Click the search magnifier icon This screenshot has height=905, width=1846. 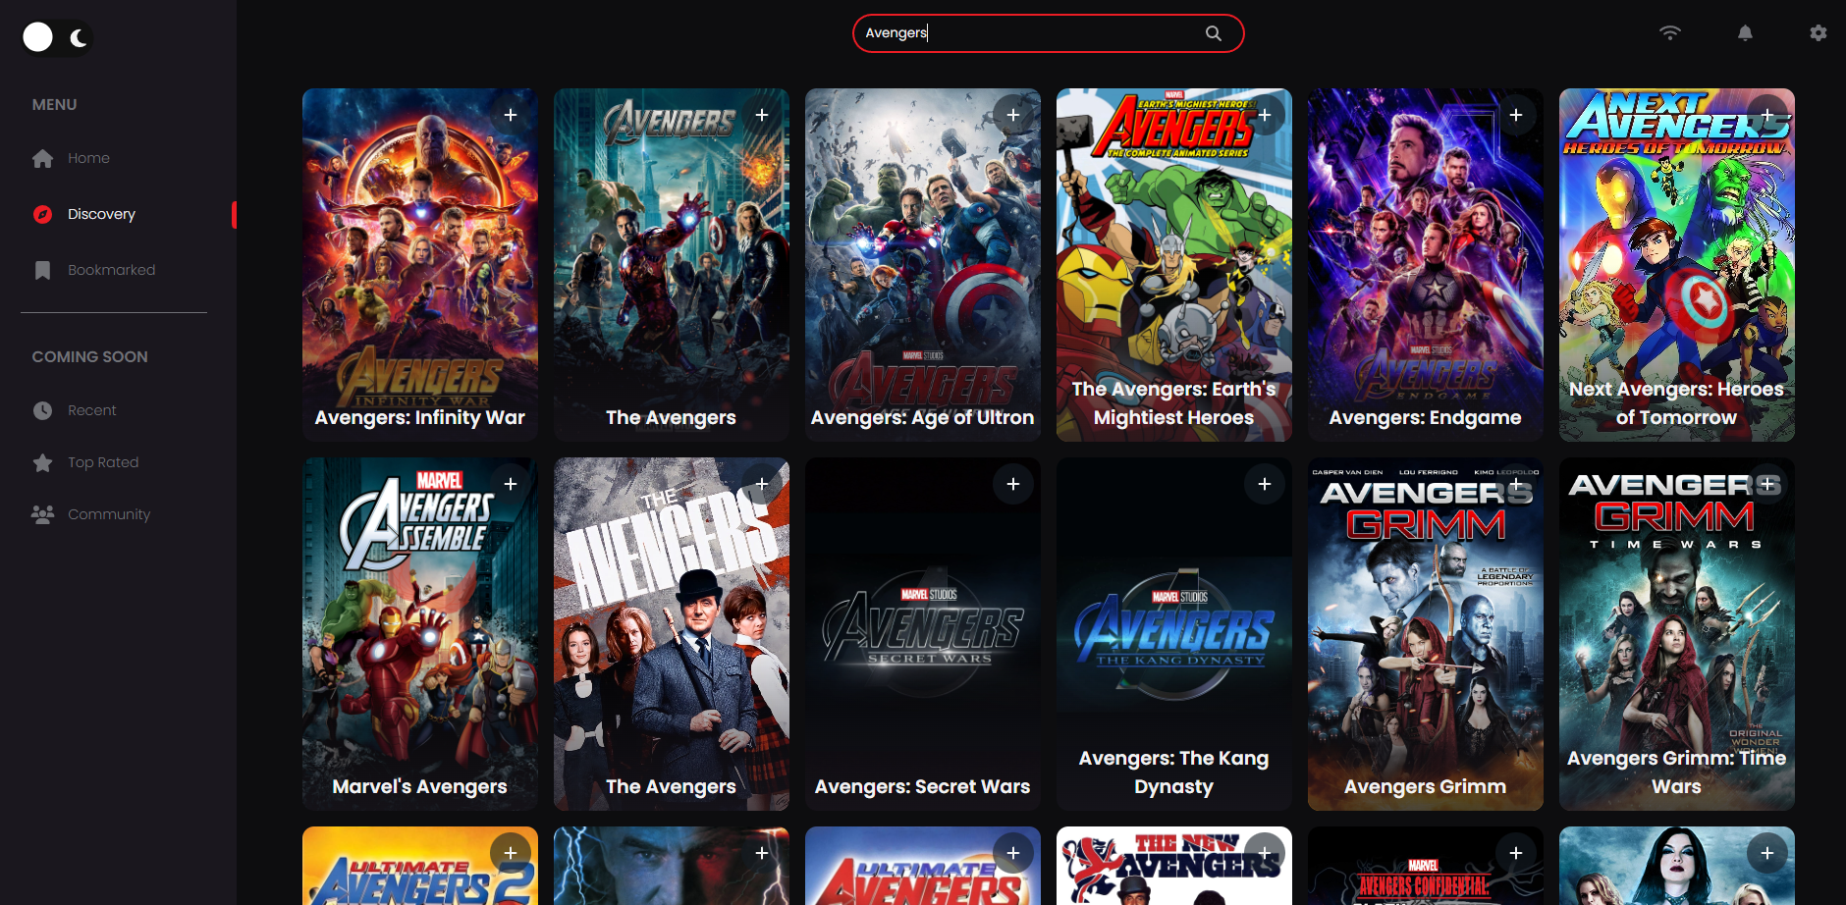click(x=1214, y=33)
